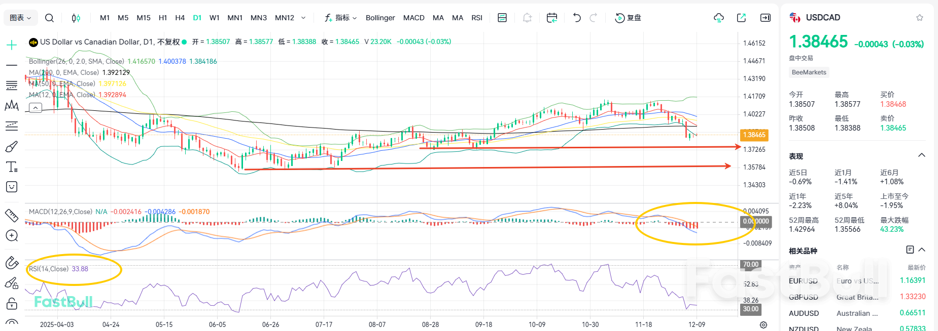The image size is (938, 331).
Task: Select the H4 timeframe
Action: tap(180, 18)
